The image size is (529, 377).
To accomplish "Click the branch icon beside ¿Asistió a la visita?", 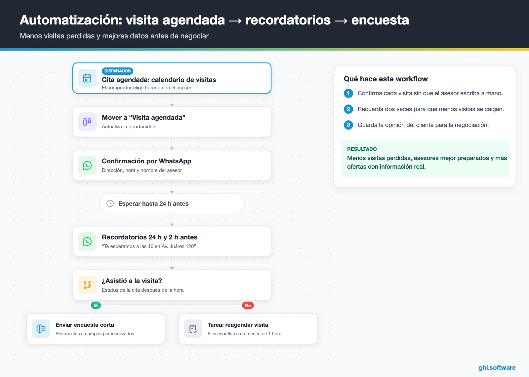I will click(87, 285).
